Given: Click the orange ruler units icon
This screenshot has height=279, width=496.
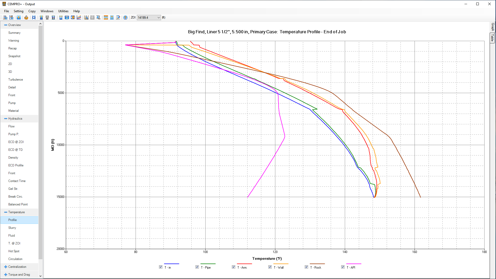Looking at the screenshot, I should 106,17.
